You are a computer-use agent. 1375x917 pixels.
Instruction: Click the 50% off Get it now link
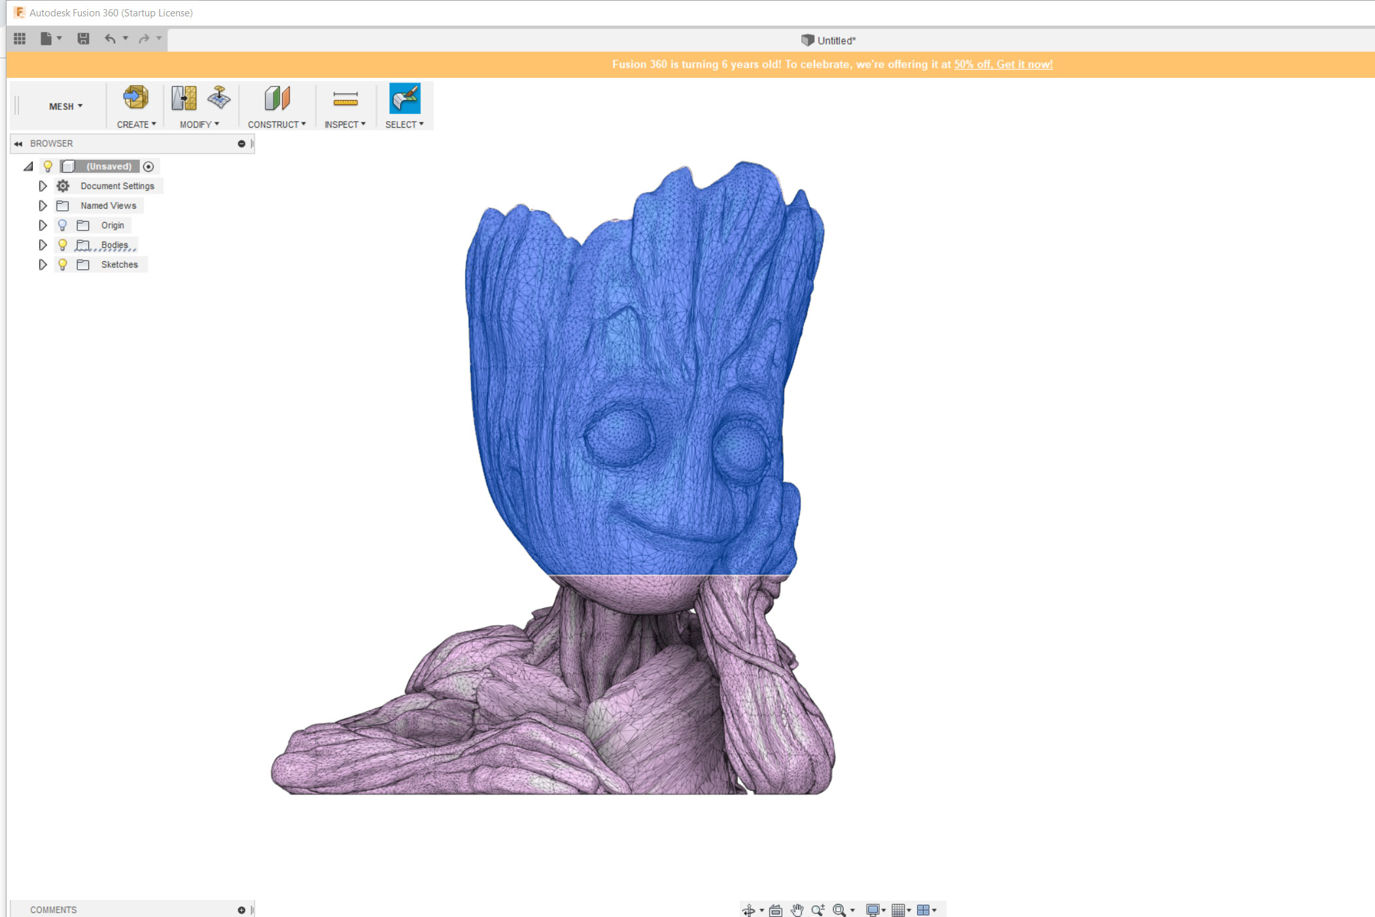coord(1003,64)
